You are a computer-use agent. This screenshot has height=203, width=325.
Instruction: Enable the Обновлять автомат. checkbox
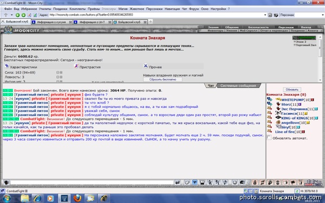tap(269, 137)
